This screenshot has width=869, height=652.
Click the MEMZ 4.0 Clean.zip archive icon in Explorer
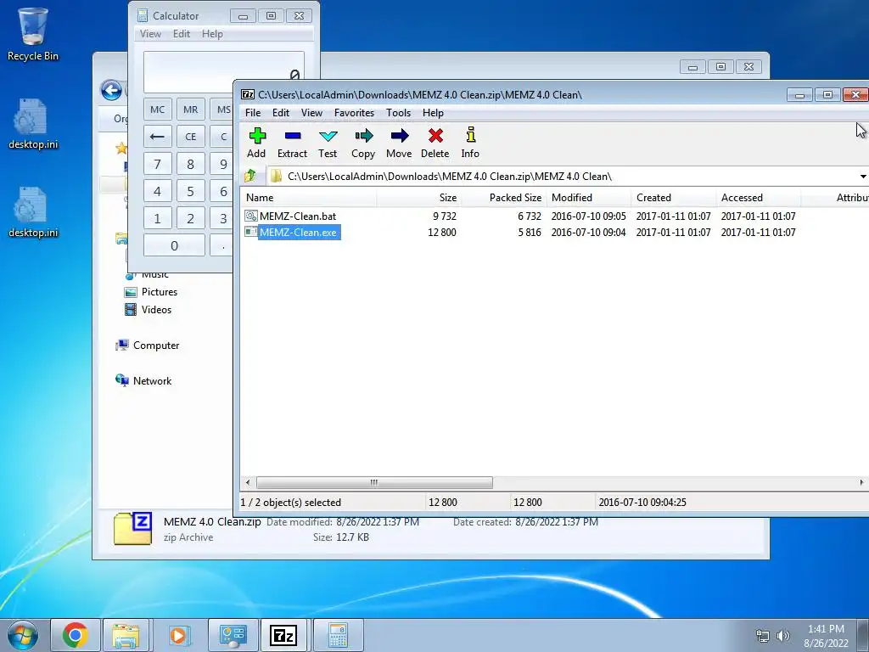[x=133, y=528]
